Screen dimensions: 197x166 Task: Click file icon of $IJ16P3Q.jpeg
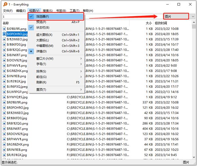pos(4,87)
